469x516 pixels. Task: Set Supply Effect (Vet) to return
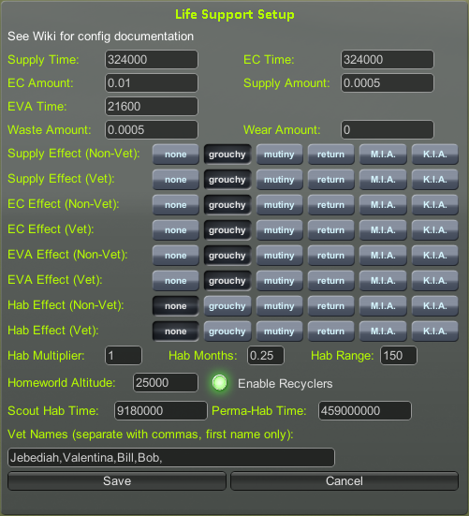tap(330, 180)
